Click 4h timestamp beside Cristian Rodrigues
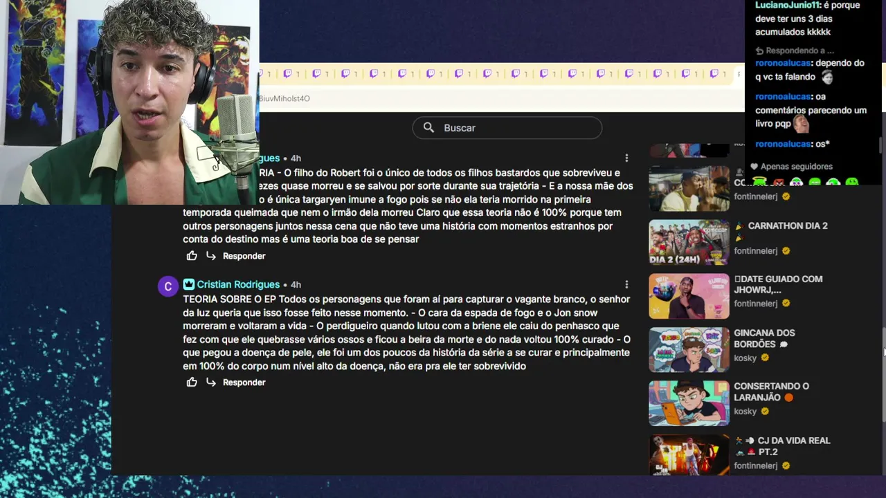Image resolution: width=886 pixels, height=498 pixels. click(x=296, y=284)
